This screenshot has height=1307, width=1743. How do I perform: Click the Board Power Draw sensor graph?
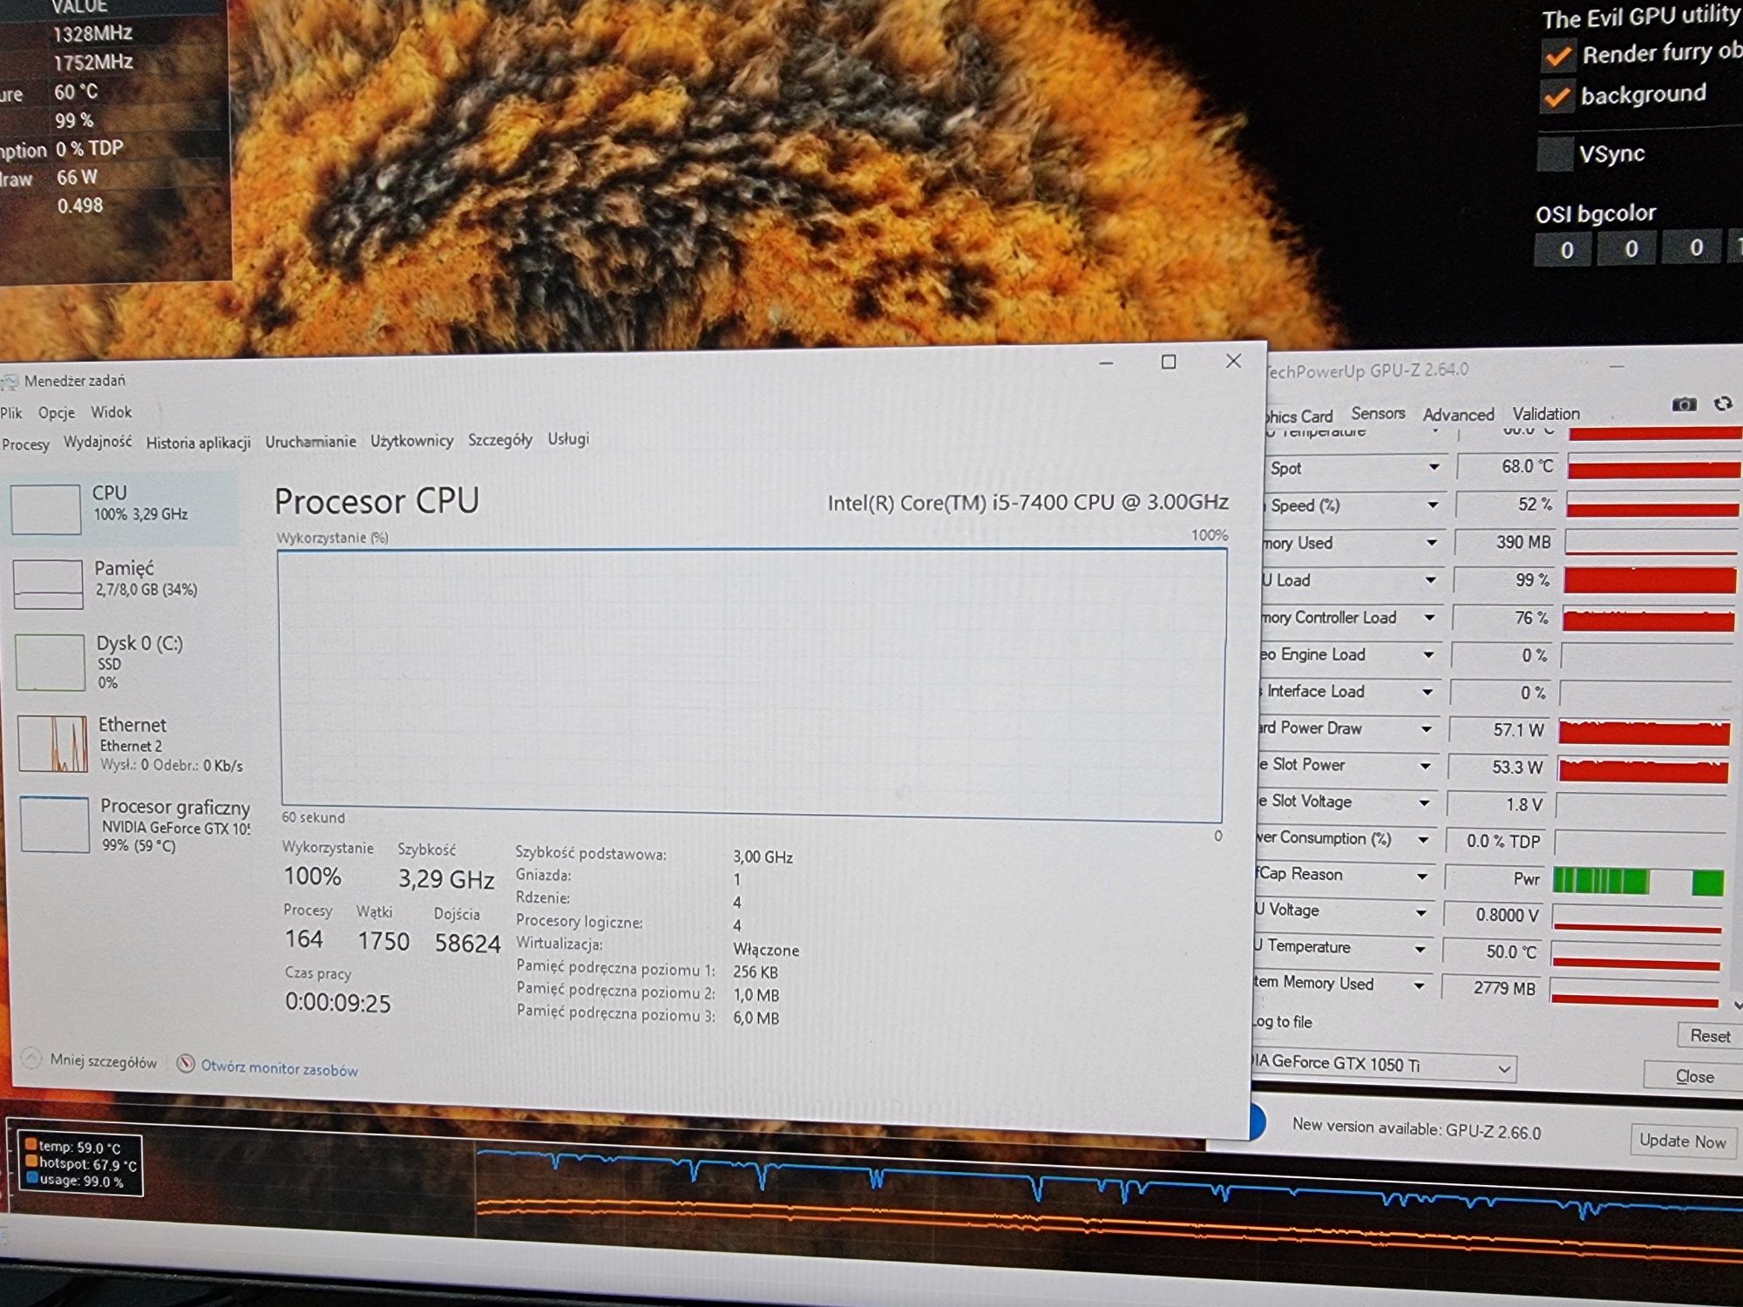click(x=1644, y=732)
